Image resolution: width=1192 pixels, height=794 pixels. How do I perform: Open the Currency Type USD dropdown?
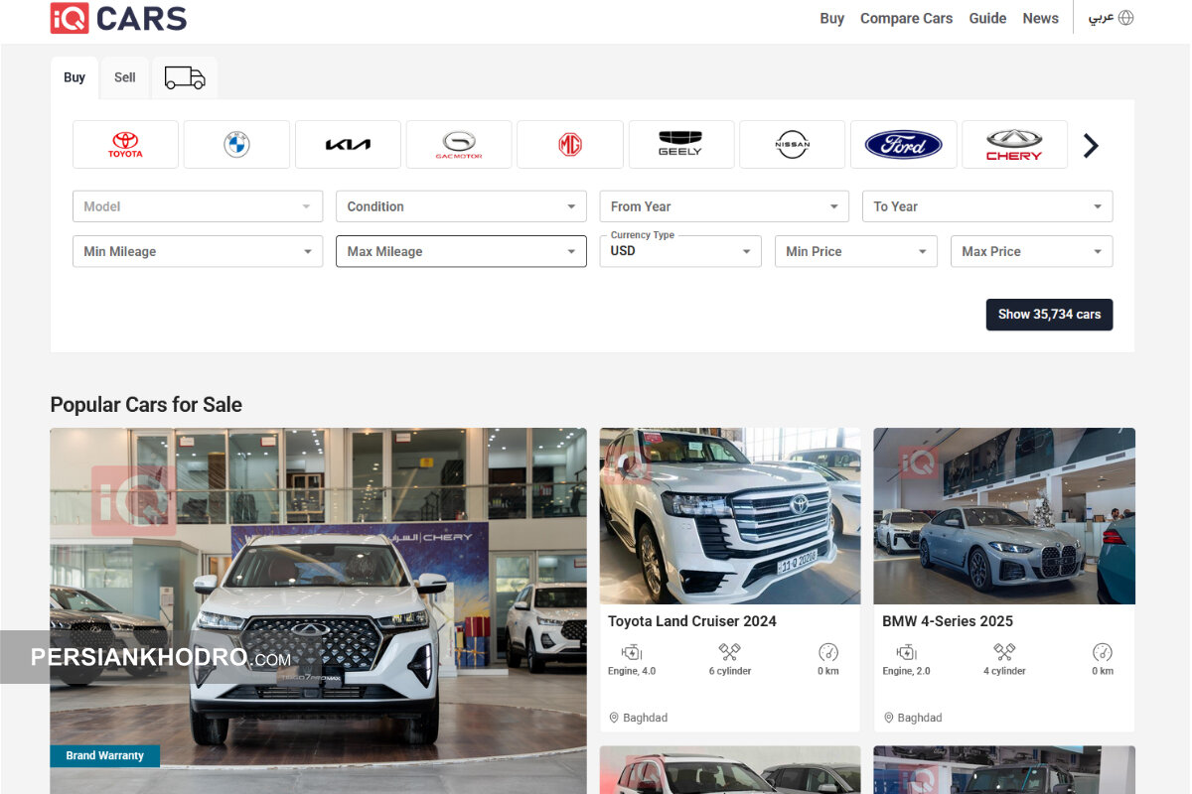(680, 251)
